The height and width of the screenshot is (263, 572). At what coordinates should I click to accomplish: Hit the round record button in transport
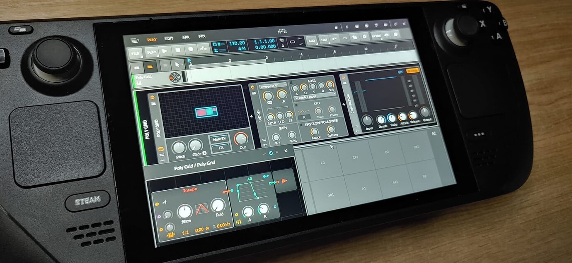[x=191, y=50]
